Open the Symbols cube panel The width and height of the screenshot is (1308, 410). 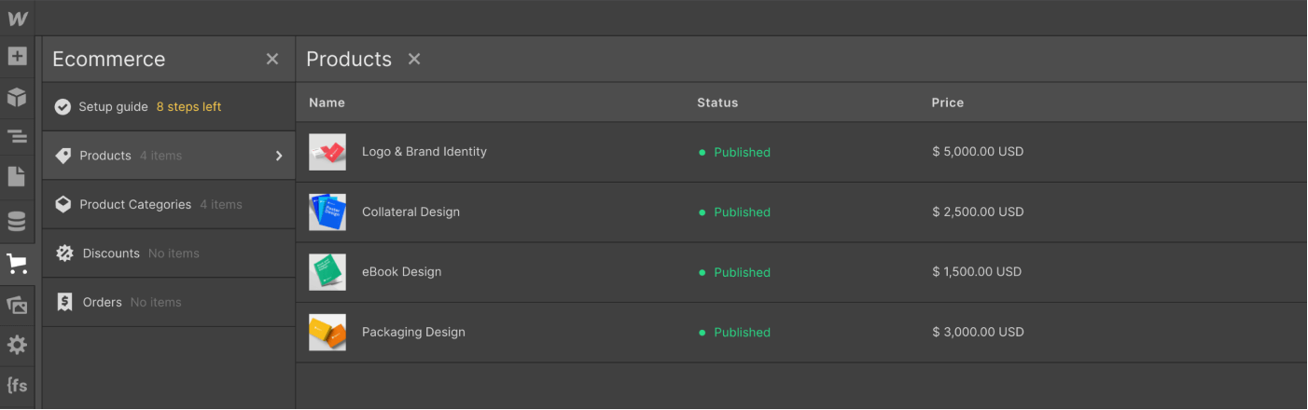(x=17, y=97)
